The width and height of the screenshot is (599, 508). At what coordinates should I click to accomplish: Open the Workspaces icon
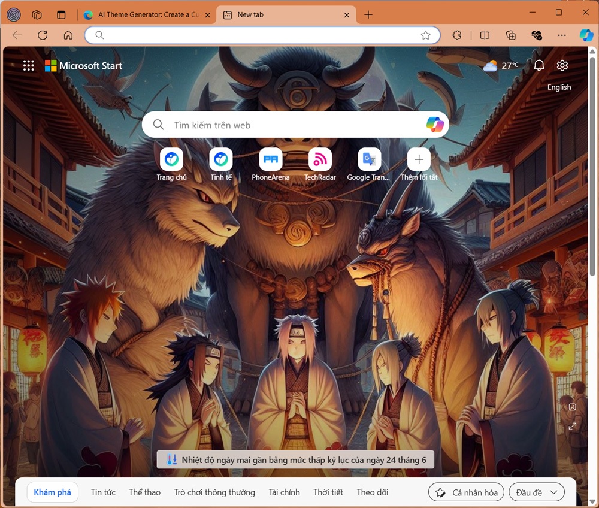[37, 15]
